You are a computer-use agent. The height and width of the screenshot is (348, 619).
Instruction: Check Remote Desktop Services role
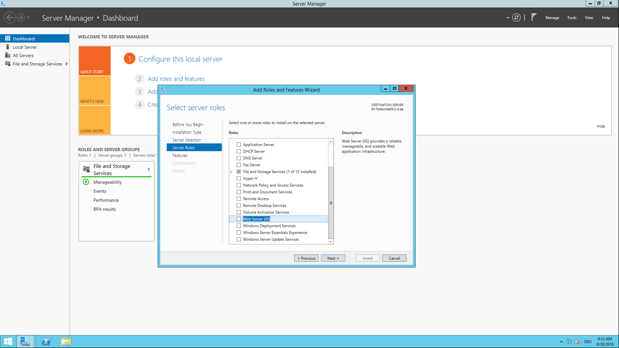click(239, 205)
